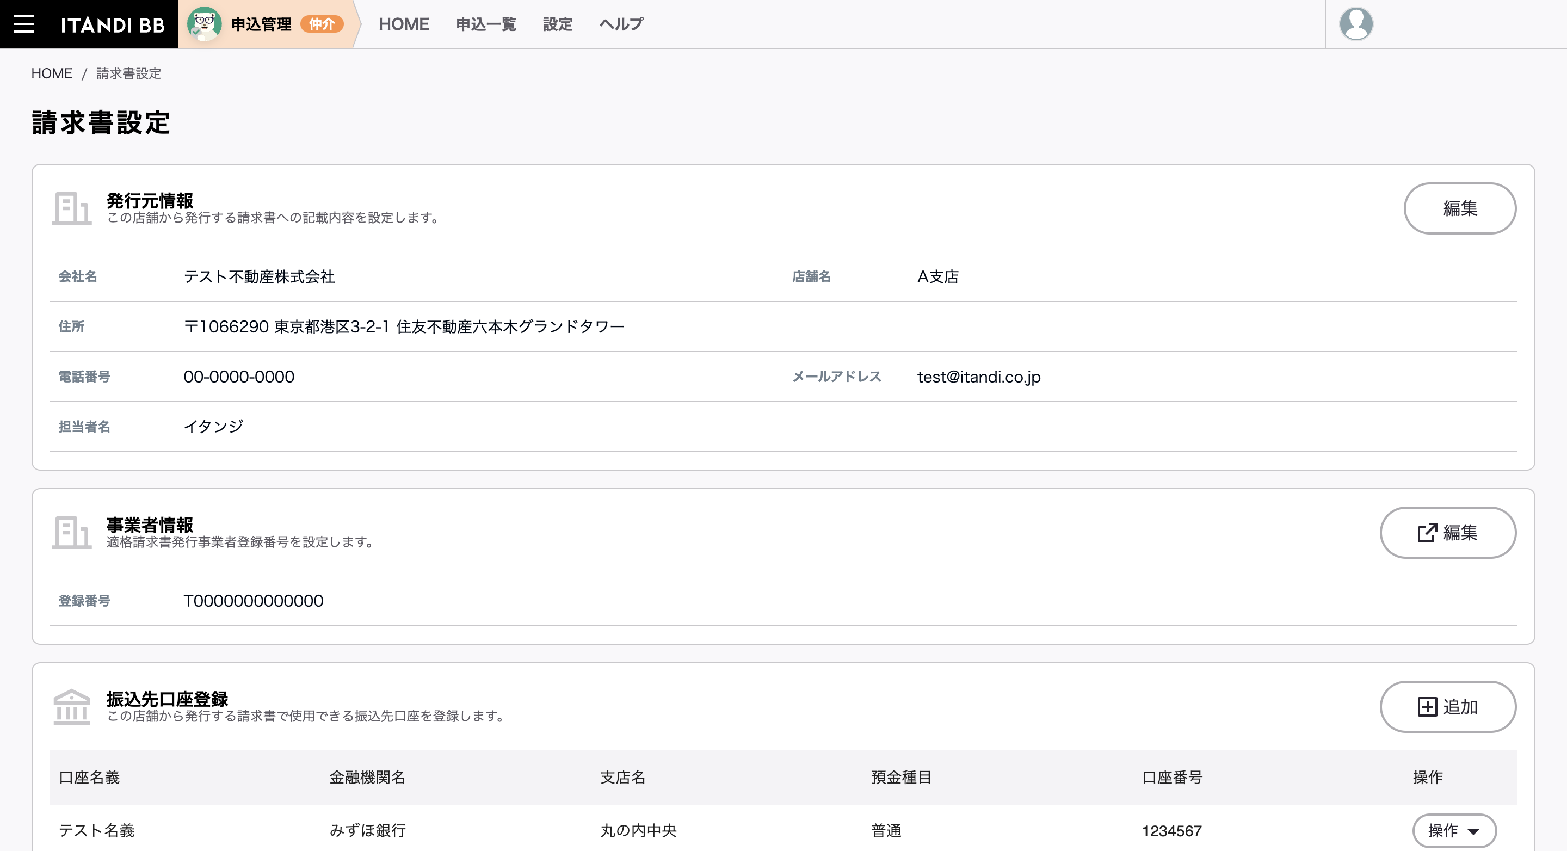Click phone number 00-0000-0000
Image resolution: width=1567 pixels, height=851 pixels.
(x=238, y=377)
